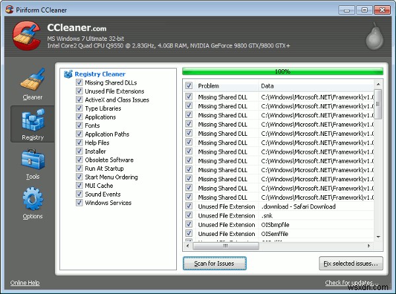Uncheck the .download Safari Download issue

[189, 206]
